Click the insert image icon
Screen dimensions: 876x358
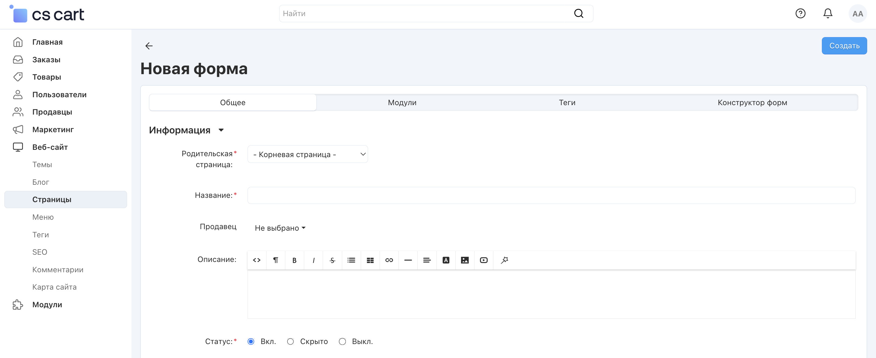[464, 260]
